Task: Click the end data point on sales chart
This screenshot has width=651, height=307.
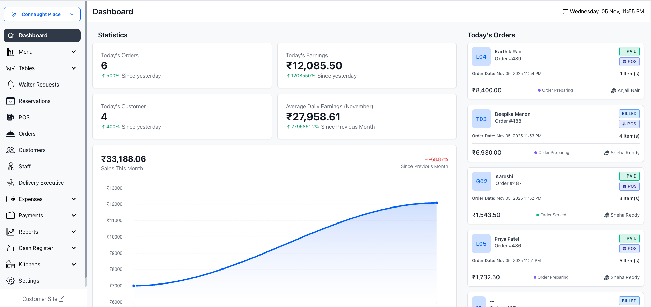Action: pyautogui.click(x=436, y=203)
